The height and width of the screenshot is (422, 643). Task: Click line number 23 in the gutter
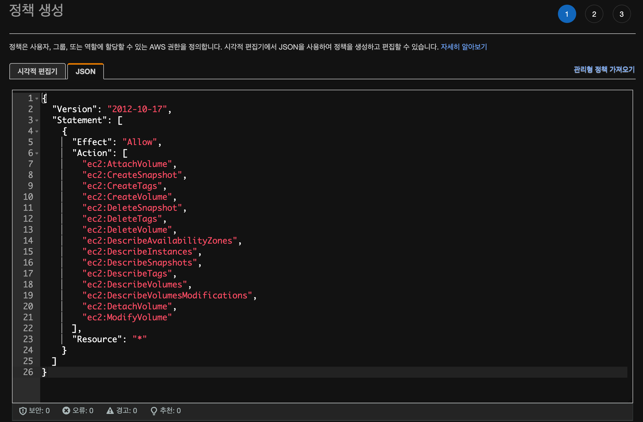pos(28,339)
